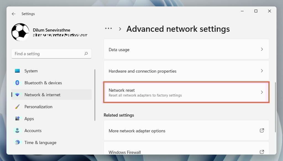Open Hardware and connection properties chevron

click(x=262, y=71)
